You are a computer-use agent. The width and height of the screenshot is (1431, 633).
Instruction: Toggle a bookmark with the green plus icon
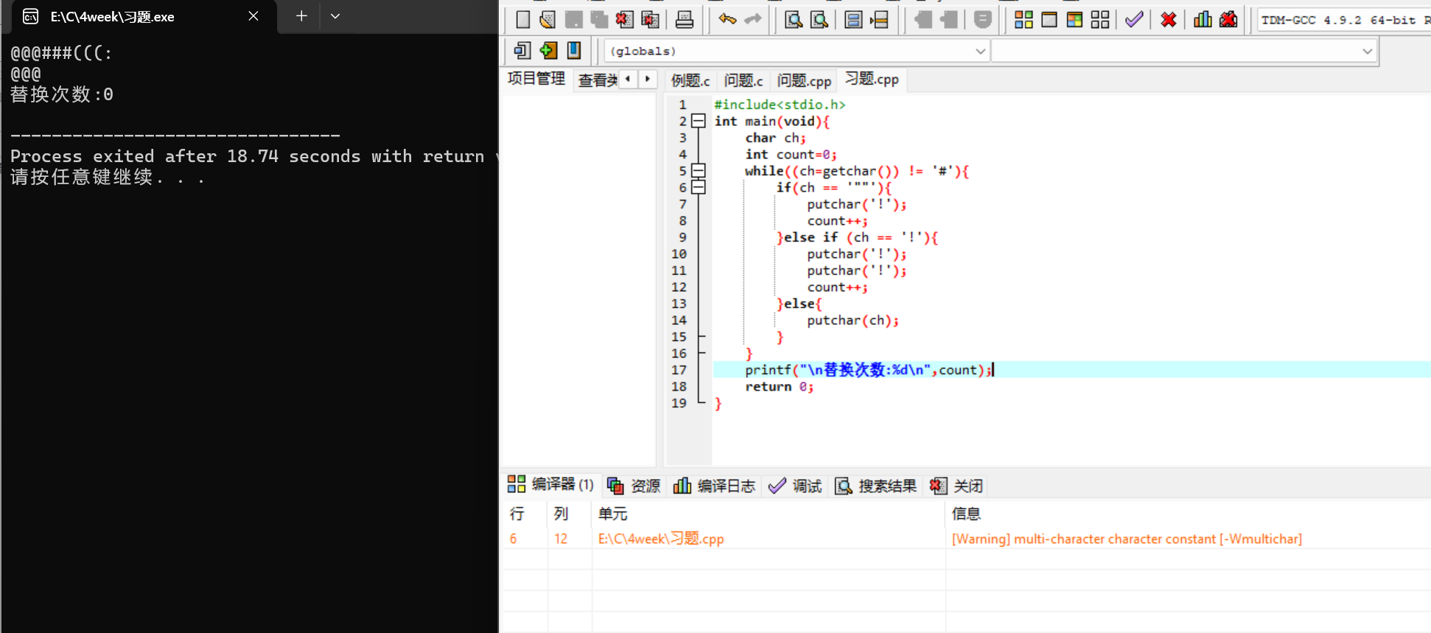[x=548, y=50]
